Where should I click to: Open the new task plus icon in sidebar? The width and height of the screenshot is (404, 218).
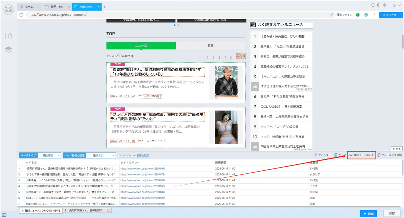point(8,36)
